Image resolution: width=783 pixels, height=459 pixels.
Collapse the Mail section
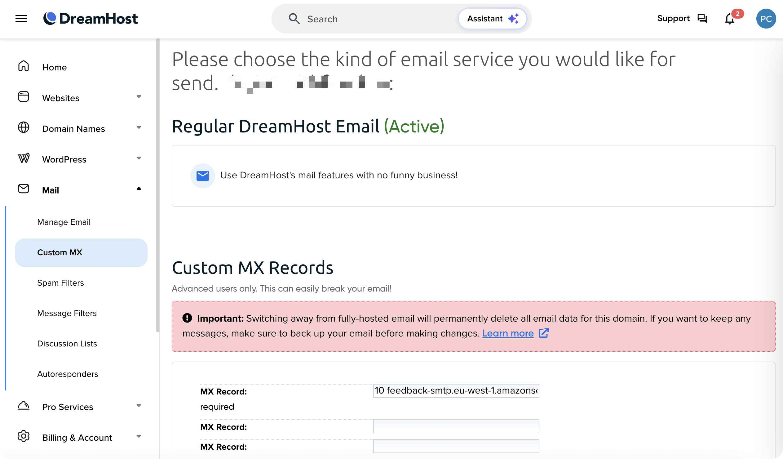point(139,189)
